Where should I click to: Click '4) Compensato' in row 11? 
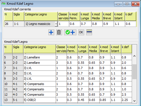(34, 89)
